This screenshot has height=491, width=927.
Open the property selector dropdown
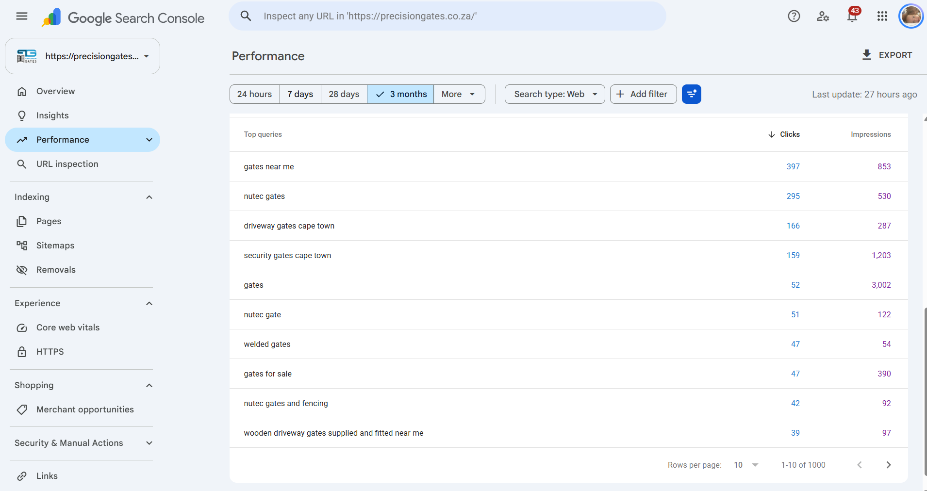[x=83, y=56]
